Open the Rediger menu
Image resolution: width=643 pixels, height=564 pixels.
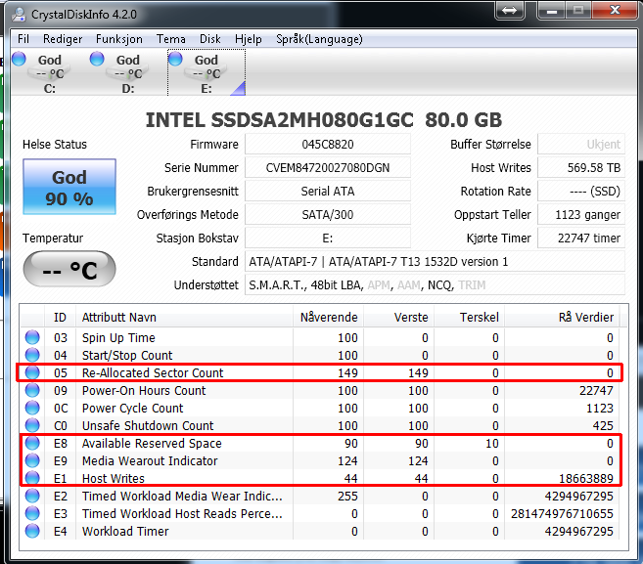point(63,39)
